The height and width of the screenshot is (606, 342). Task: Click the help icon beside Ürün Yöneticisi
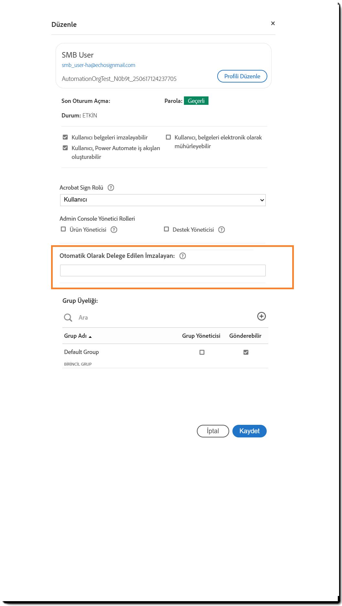click(x=114, y=230)
